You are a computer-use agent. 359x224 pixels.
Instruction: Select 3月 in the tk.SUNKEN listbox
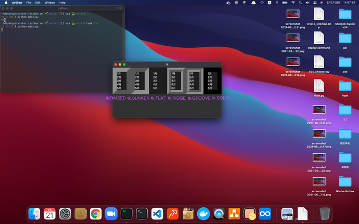tap(139, 81)
